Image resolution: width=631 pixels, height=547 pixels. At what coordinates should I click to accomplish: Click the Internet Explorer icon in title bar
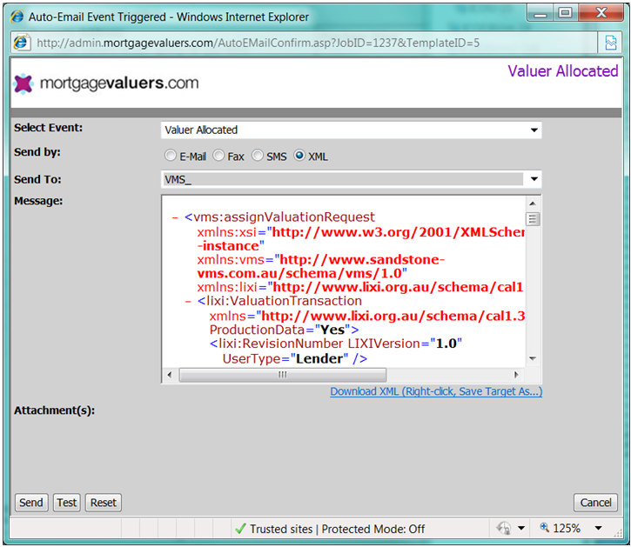[17, 17]
